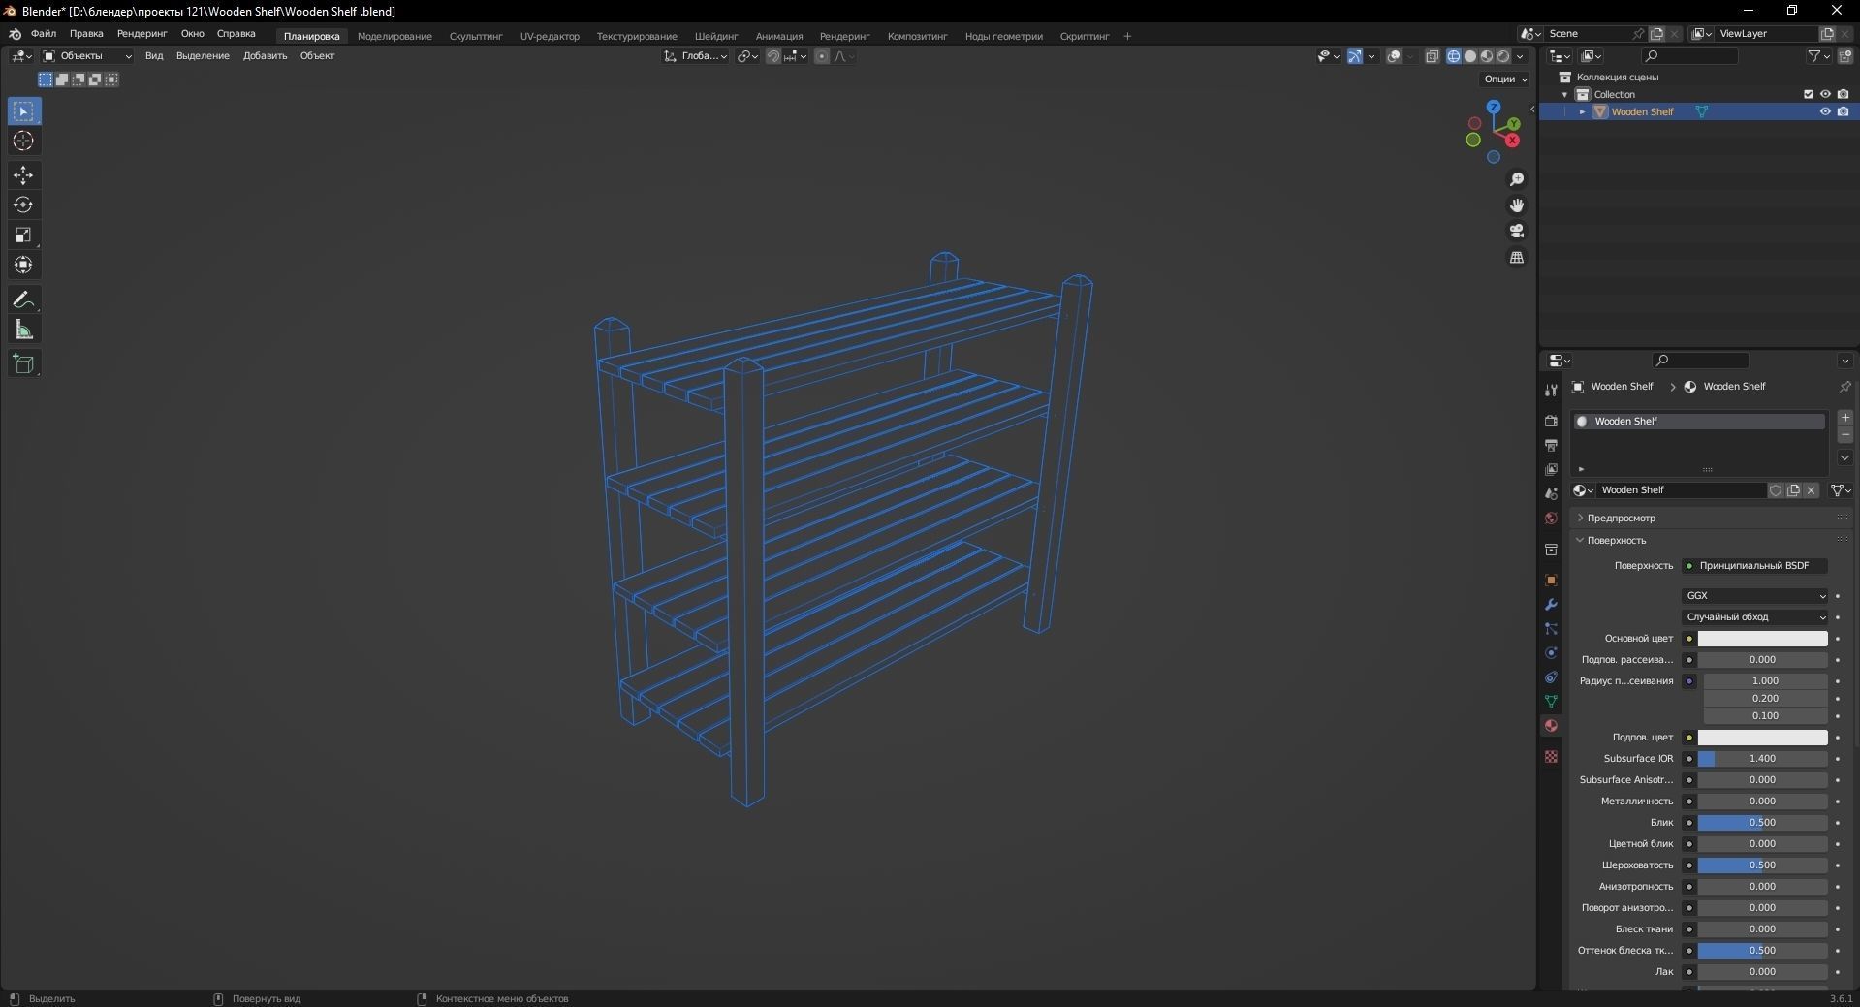Collapse the Поверхность panel
The height and width of the screenshot is (1007, 1860).
coord(1616,540)
